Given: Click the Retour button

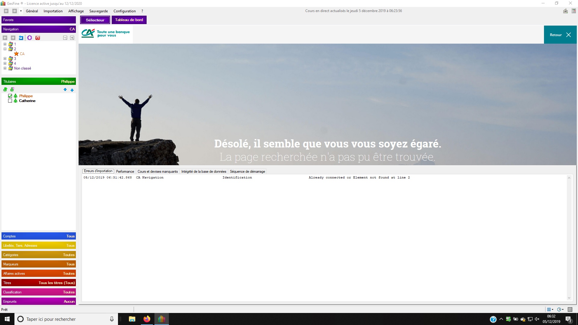Looking at the screenshot, I should 560,35.
